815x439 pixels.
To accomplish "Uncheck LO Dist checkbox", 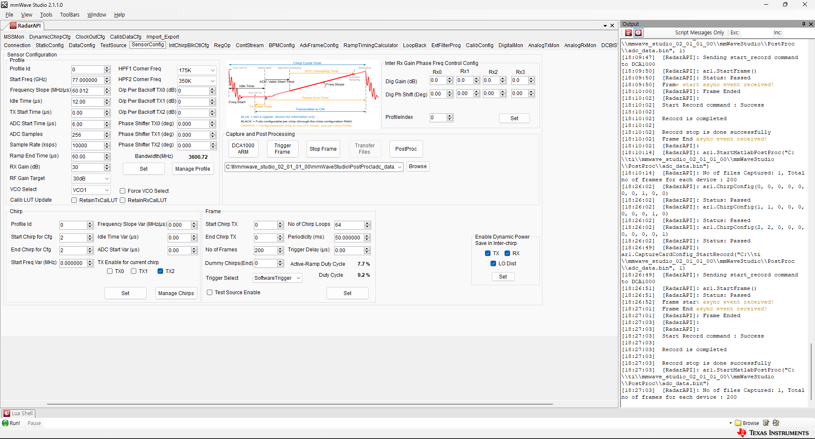I will 493,264.
